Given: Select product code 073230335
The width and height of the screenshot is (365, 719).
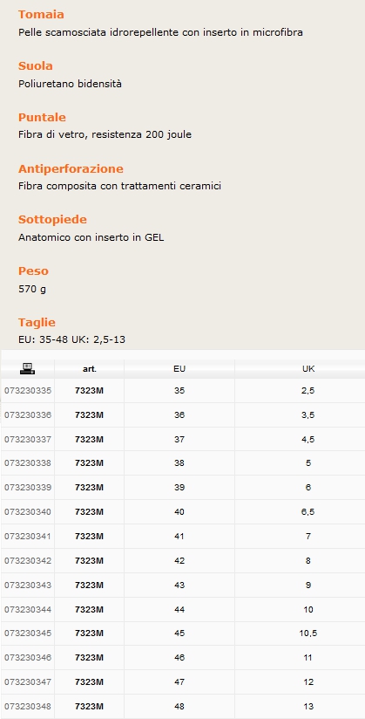Looking at the screenshot, I should tap(28, 391).
